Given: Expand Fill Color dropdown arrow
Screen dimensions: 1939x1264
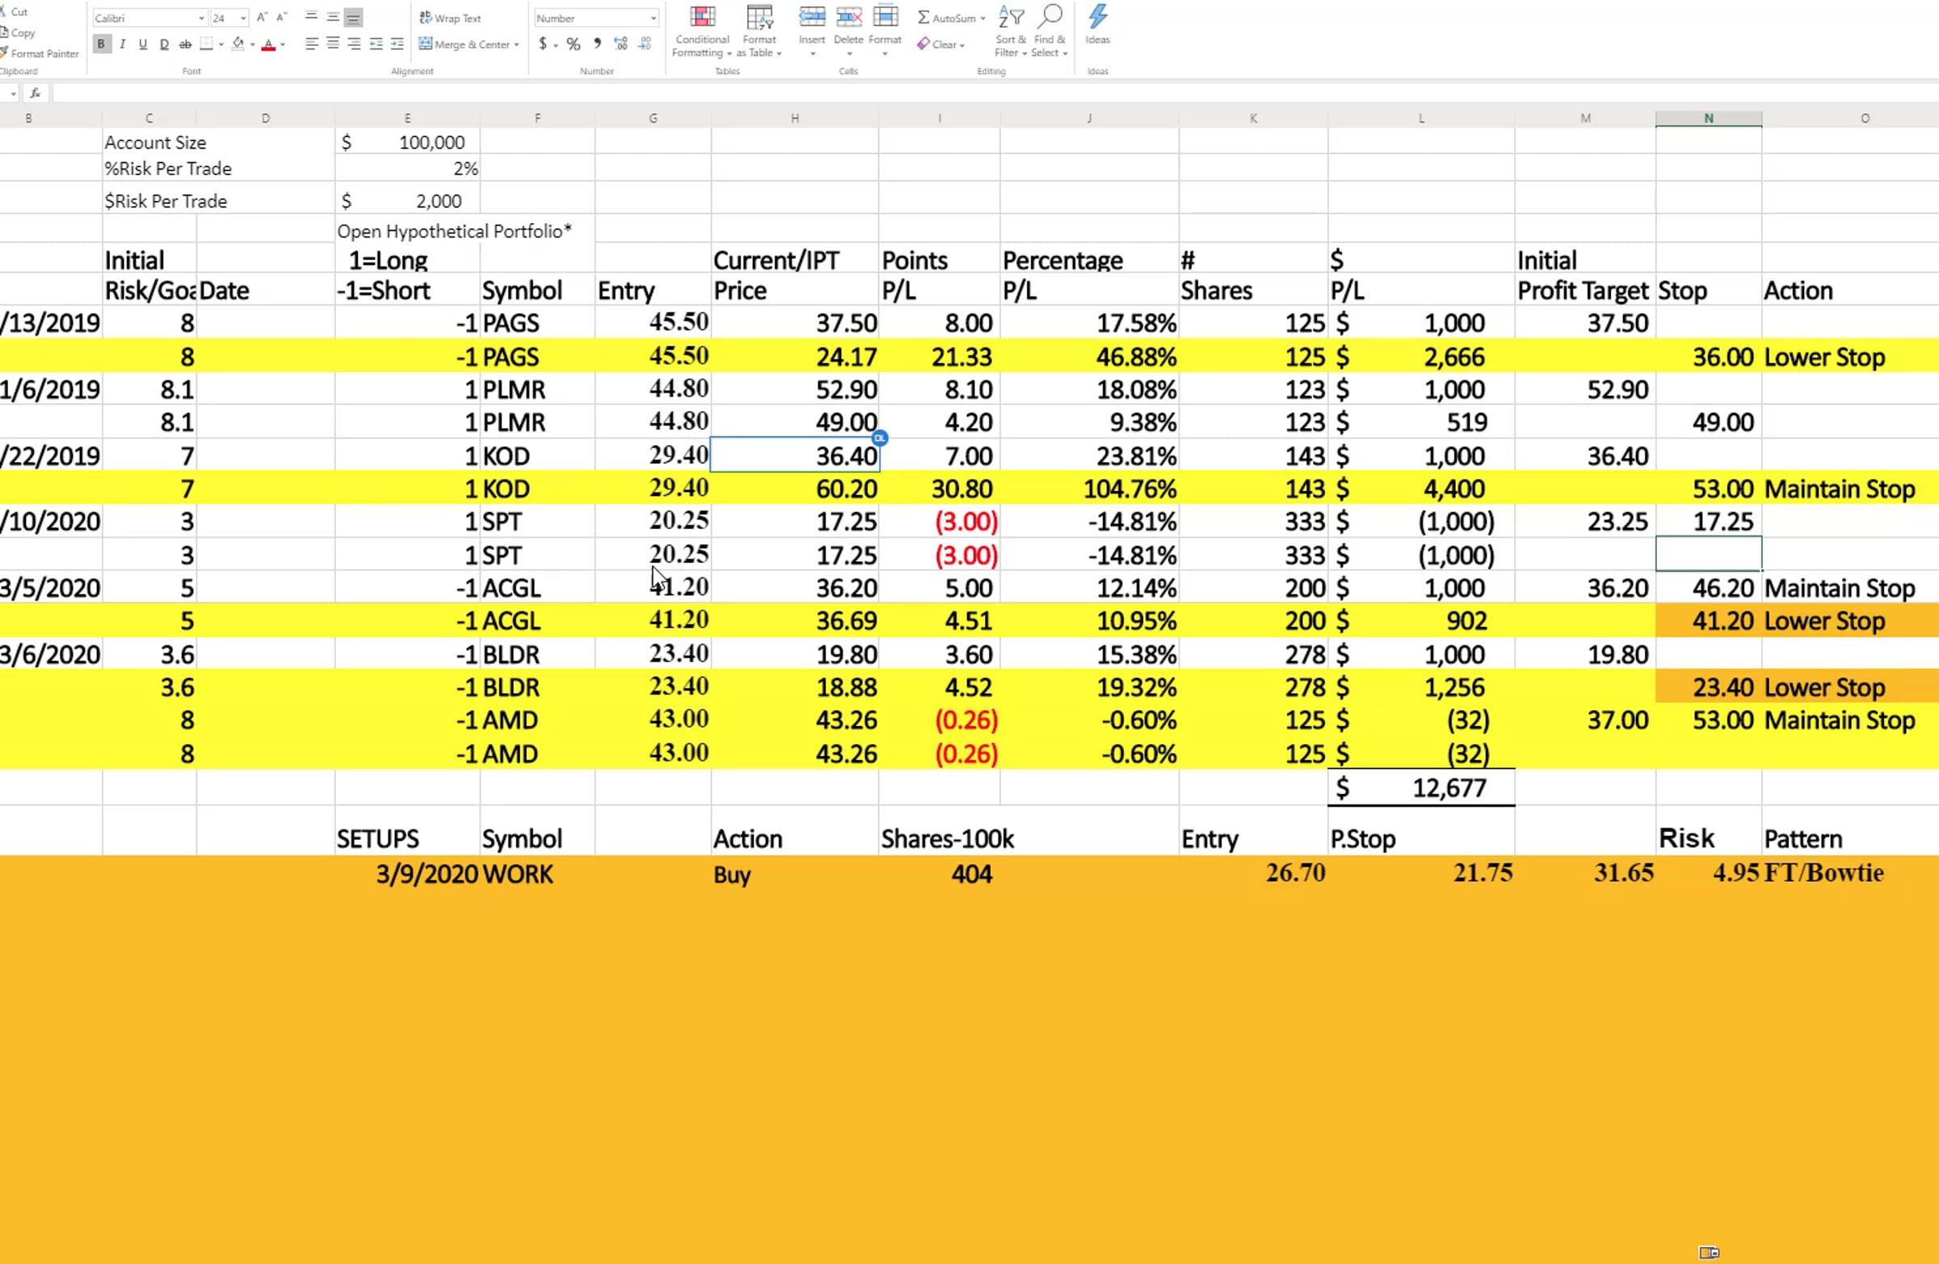Looking at the screenshot, I should (253, 44).
